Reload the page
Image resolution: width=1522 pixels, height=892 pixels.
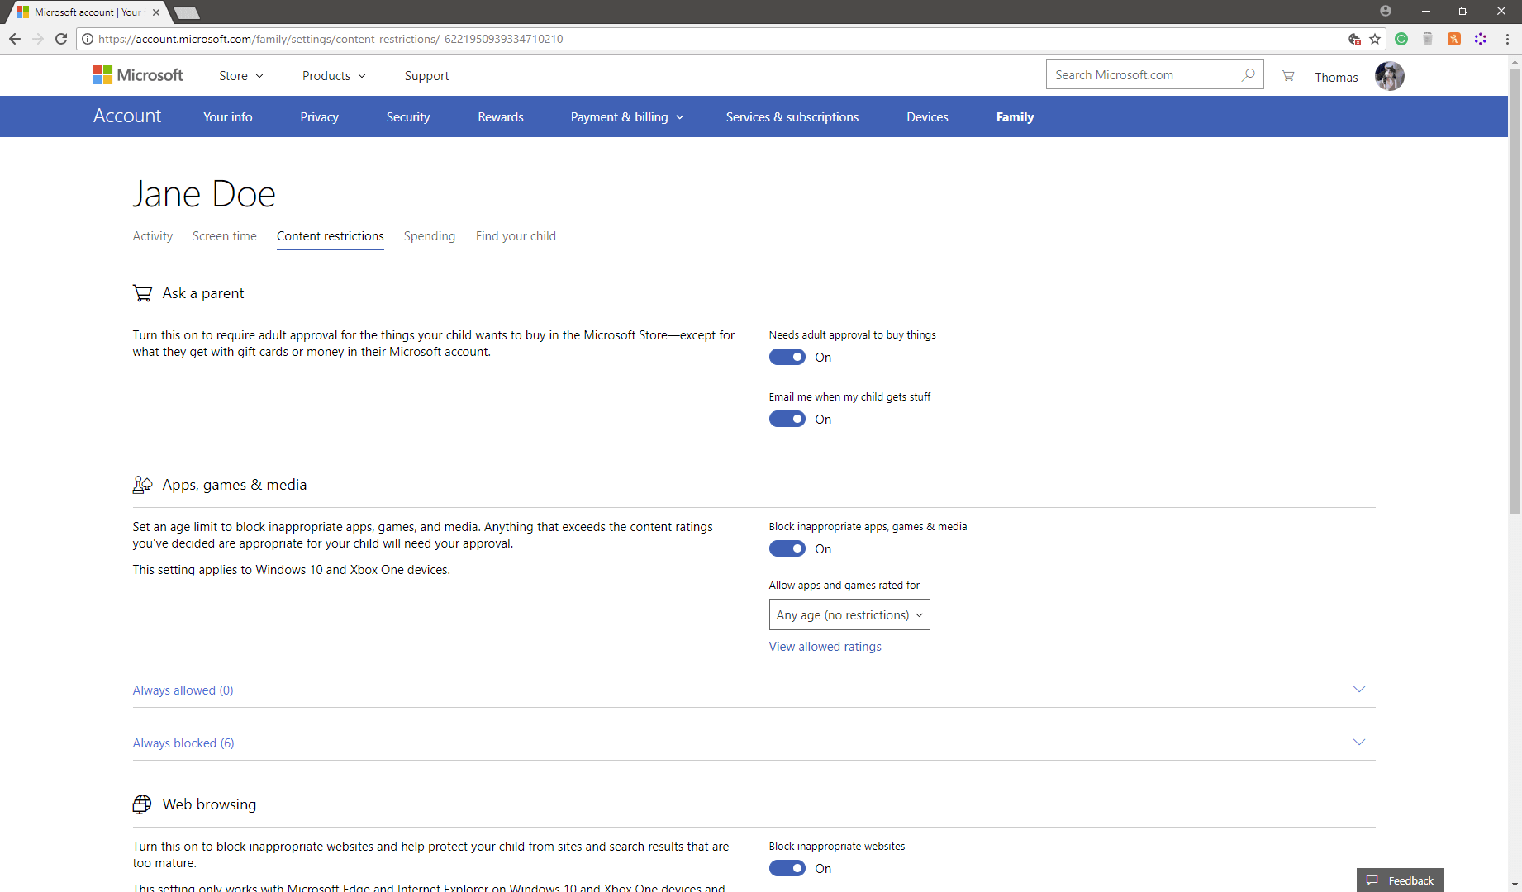pos(61,39)
